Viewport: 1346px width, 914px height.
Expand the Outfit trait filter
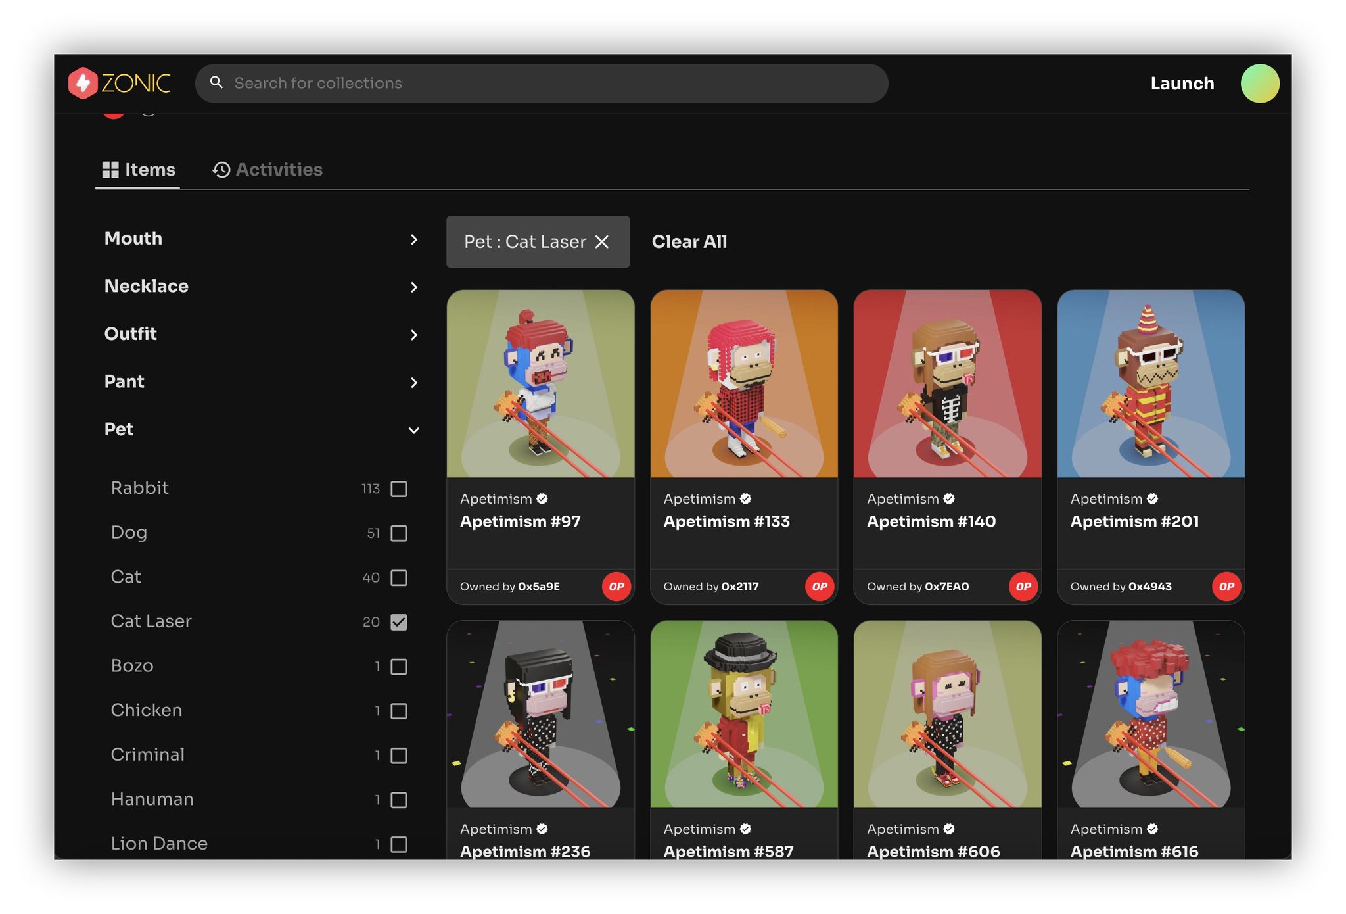[413, 335]
